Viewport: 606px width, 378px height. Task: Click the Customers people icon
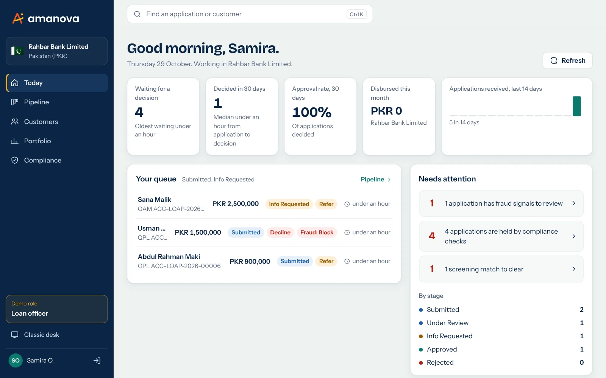pyautogui.click(x=15, y=122)
